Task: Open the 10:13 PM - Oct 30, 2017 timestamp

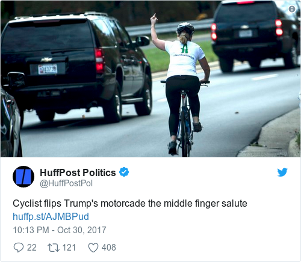Action: click(60, 230)
